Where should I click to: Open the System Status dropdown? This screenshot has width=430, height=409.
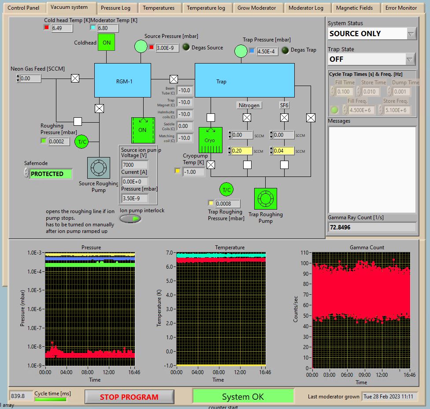[x=411, y=34]
